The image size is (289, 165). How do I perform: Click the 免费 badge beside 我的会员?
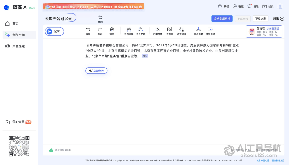coord(29,122)
